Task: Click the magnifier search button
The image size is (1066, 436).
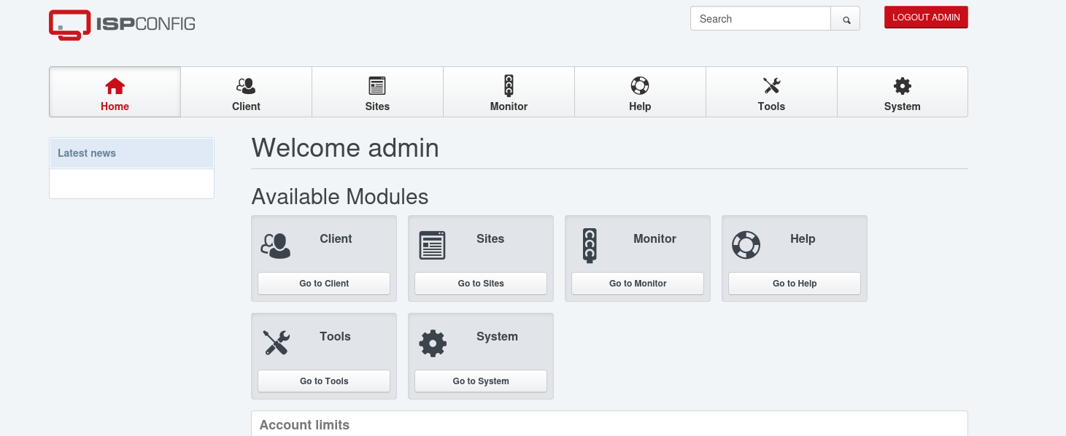Action: [x=846, y=19]
